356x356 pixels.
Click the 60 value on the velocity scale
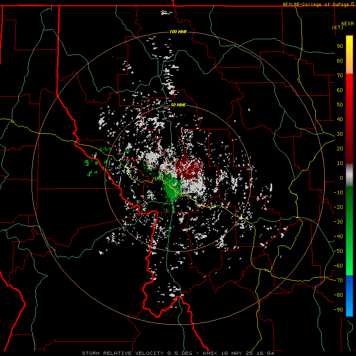tap(340, 90)
